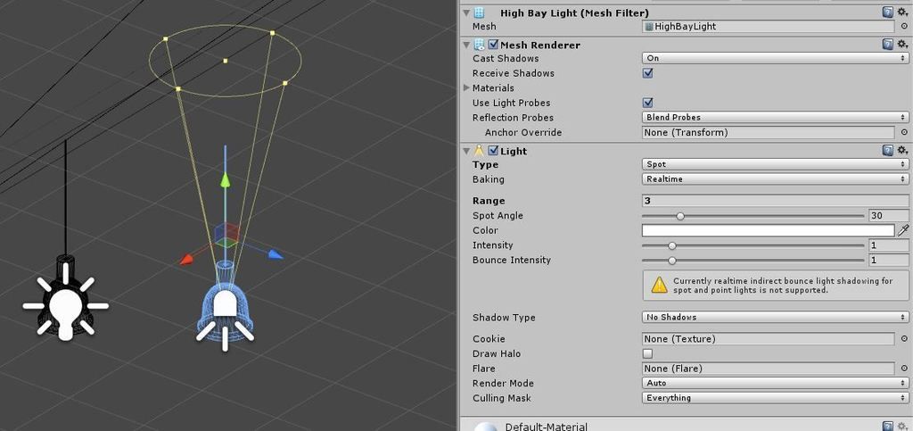Pick color with the eyedropper icon
This screenshot has height=431, width=913.
point(904,230)
